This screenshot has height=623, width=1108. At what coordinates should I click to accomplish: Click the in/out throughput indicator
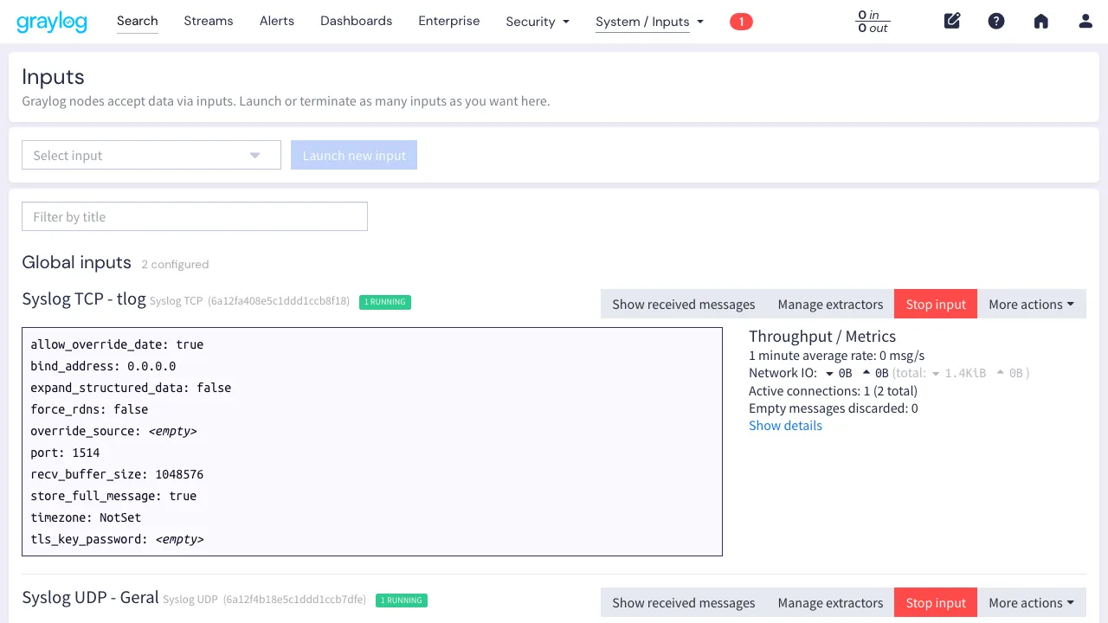click(x=873, y=22)
